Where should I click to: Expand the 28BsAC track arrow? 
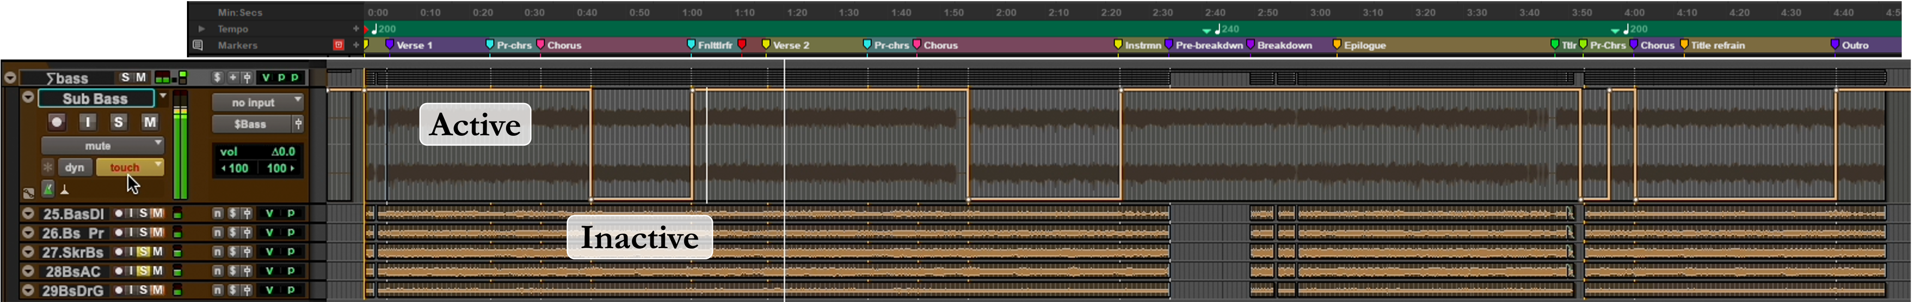tap(28, 271)
